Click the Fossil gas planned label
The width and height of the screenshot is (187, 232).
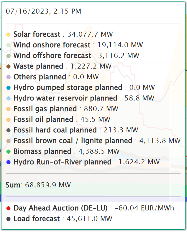tap(45, 109)
